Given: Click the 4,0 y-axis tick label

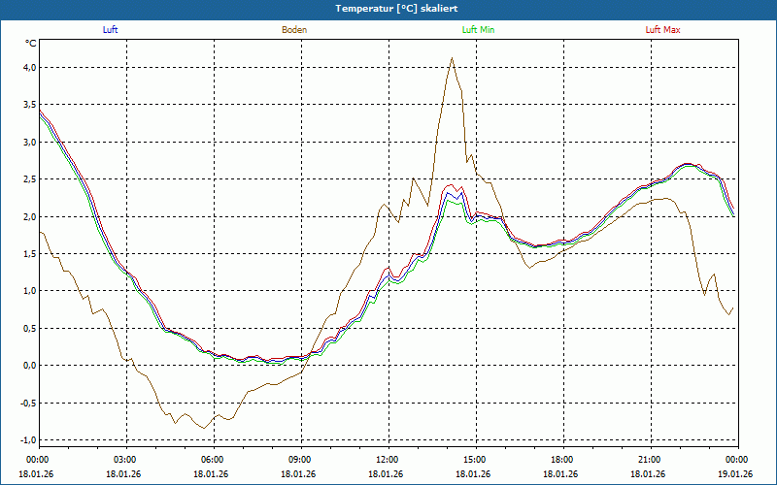Looking at the screenshot, I should coord(29,68).
